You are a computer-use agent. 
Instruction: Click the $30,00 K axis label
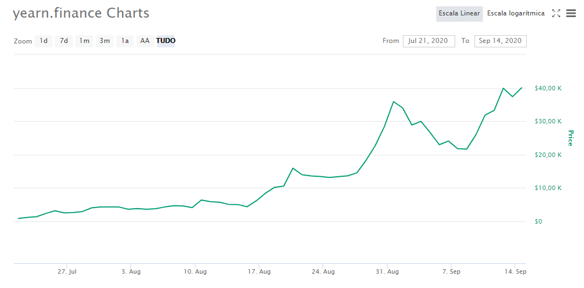click(548, 122)
